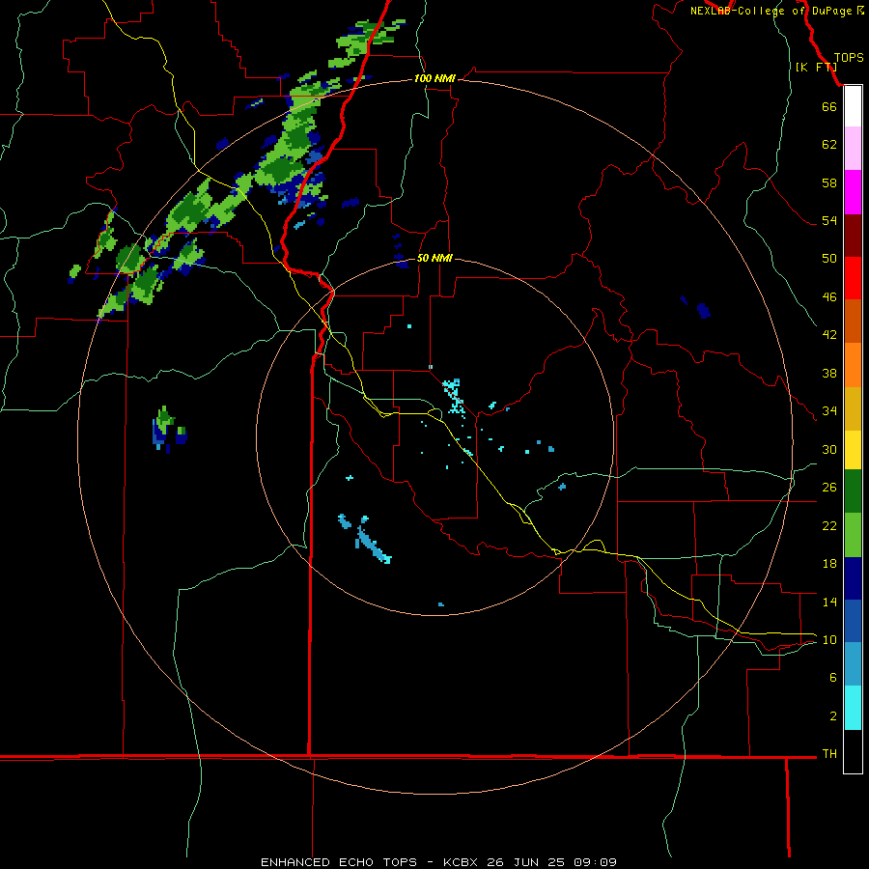Click the 50 NMI range ring label

pyautogui.click(x=434, y=258)
